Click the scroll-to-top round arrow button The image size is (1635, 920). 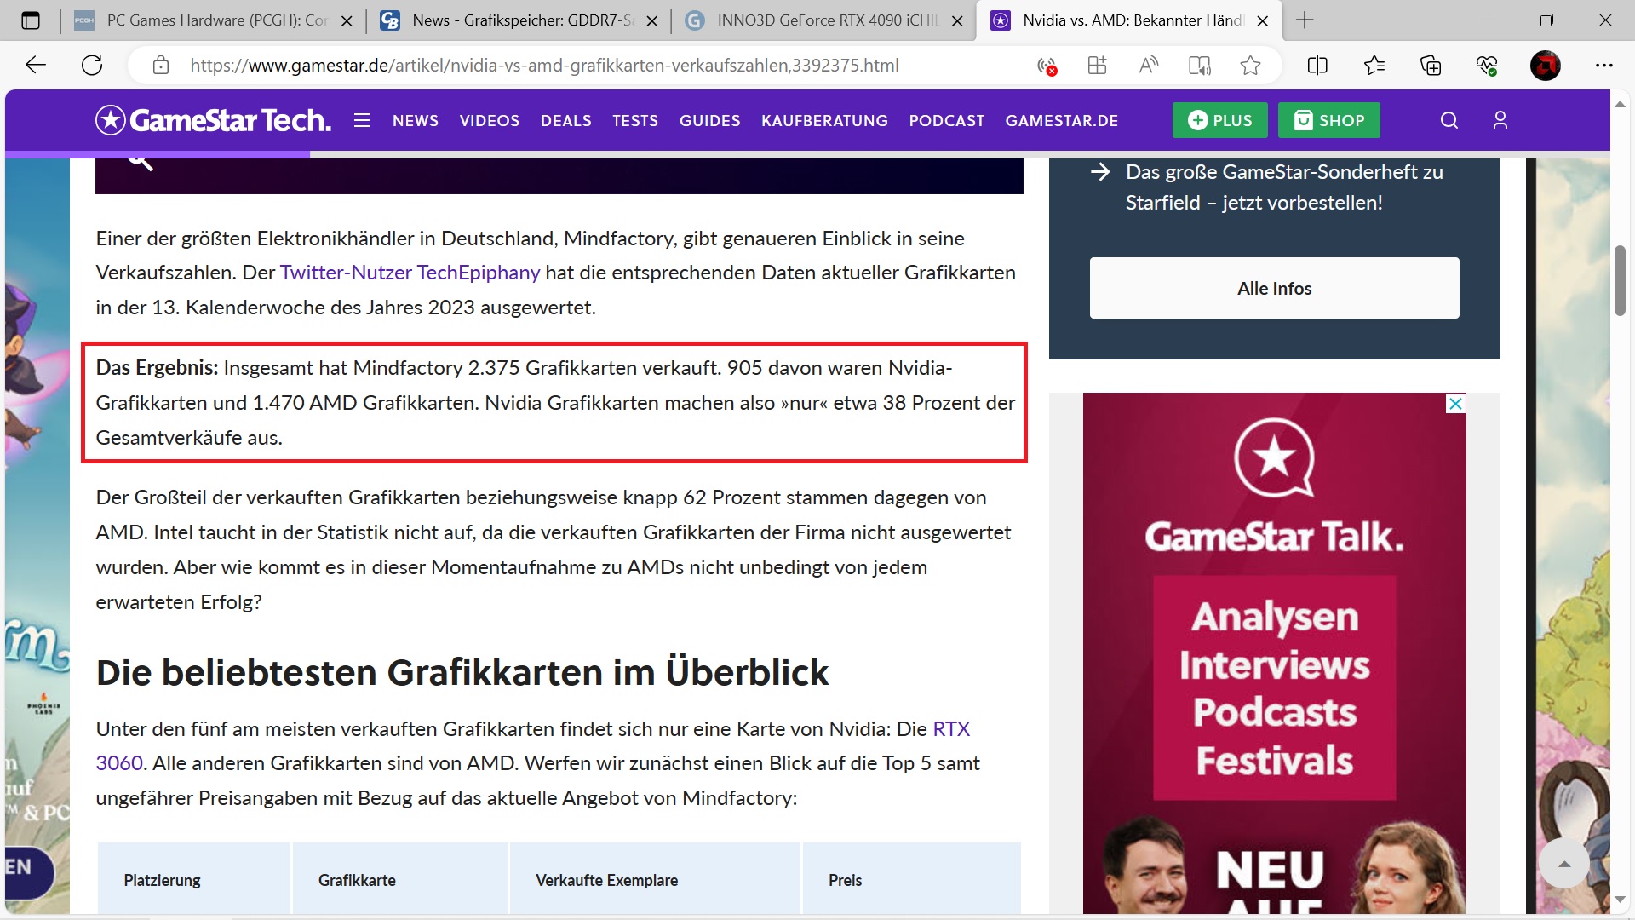coord(1563,864)
